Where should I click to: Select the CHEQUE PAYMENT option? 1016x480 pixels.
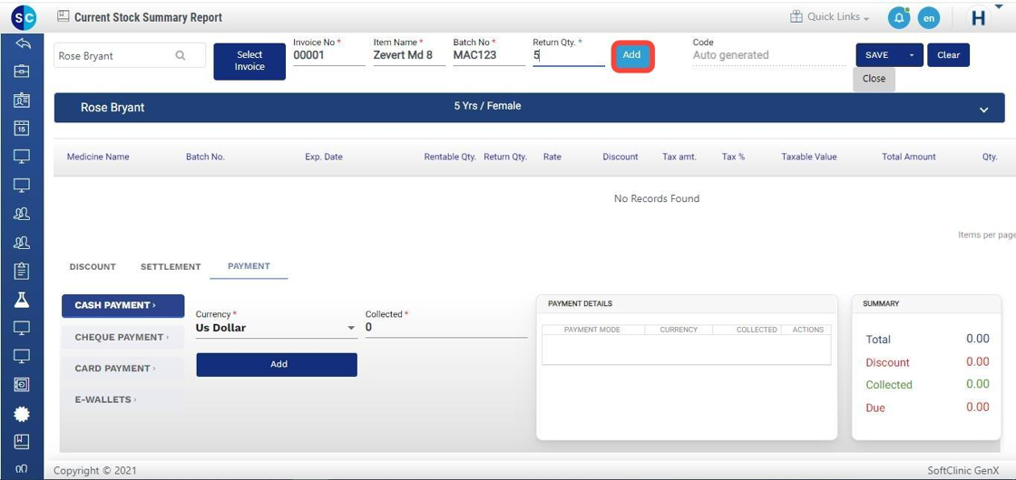(x=122, y=337)
